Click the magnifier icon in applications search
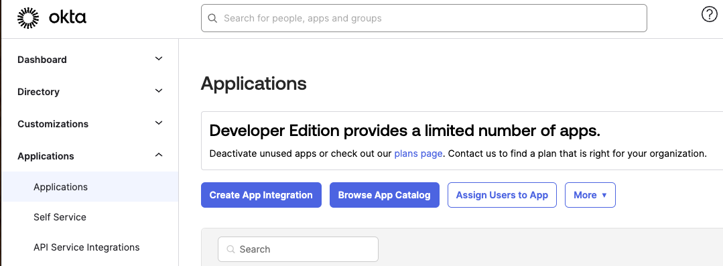The image size is (723, 266). tap(231, 249)
